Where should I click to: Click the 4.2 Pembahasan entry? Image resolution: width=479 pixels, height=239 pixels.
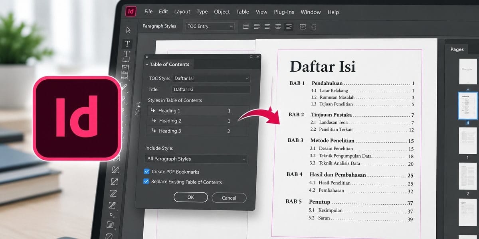coord(361,191)
